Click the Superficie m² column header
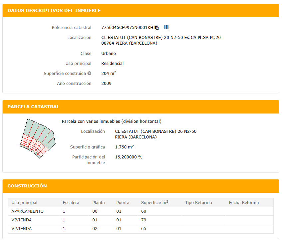The width and height of the screenshot is (282, 242). click(154, 203)
